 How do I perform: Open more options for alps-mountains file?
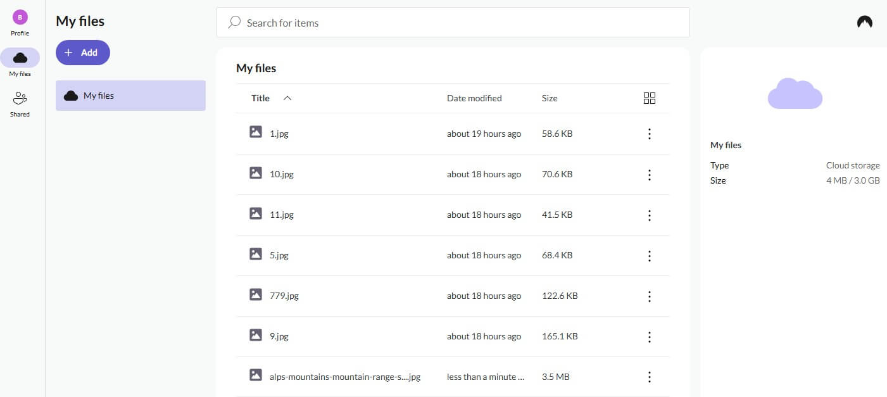point(649,377)
